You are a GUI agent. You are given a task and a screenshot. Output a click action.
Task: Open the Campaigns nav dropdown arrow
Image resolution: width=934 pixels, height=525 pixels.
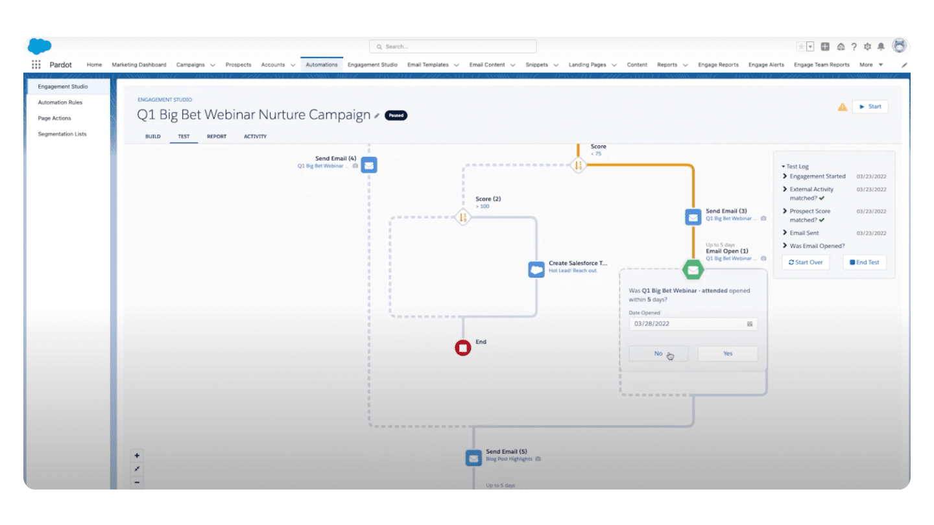213,65
